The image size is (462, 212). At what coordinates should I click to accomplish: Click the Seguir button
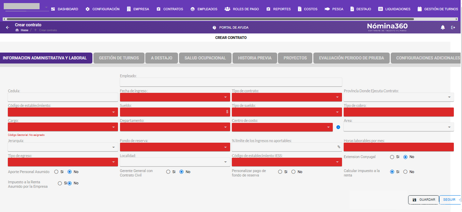(450, 200)
